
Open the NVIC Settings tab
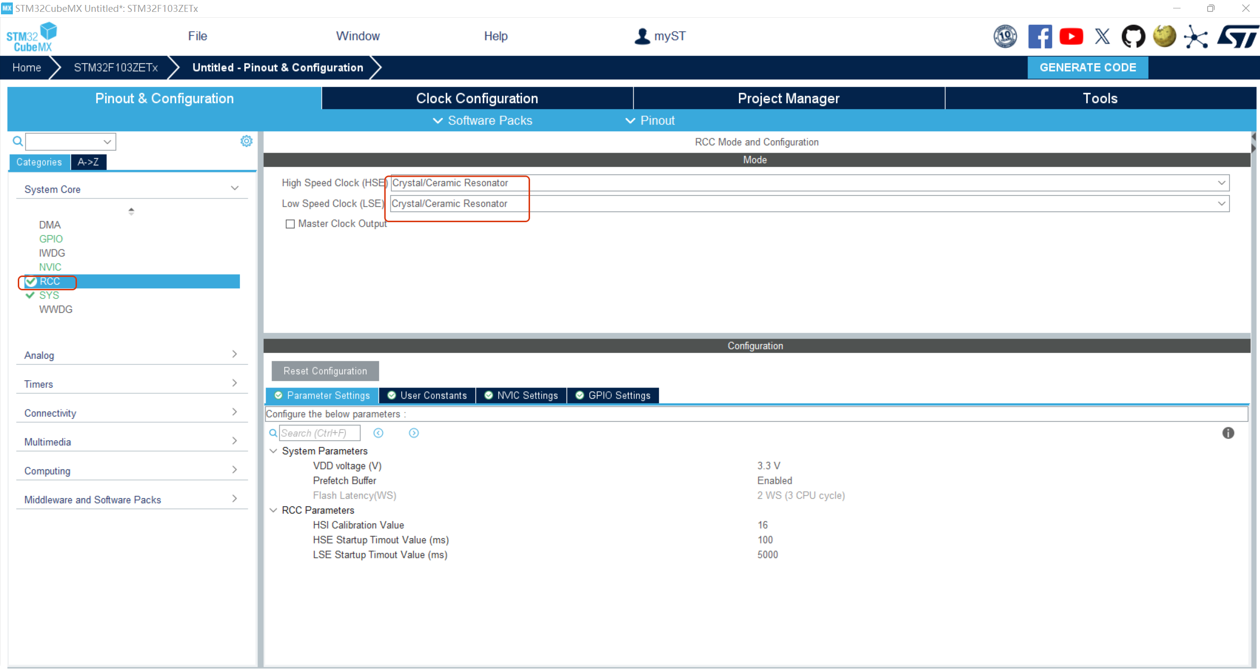(x=522, y=395)
